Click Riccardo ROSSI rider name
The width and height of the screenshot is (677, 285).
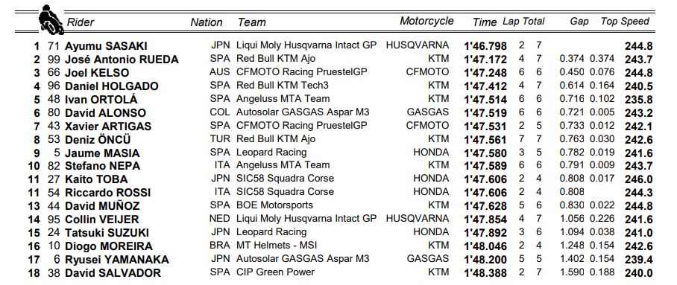coord(108,193)
